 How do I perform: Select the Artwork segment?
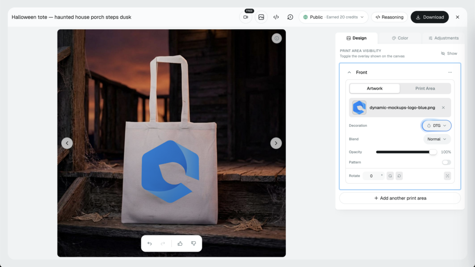click(x=375, y=88)
